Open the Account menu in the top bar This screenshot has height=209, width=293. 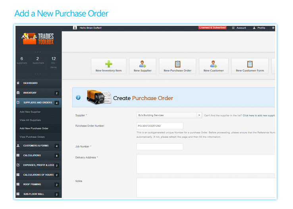239,28
